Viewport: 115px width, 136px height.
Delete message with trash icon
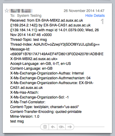pyautogui.click(x=45, y=127)
